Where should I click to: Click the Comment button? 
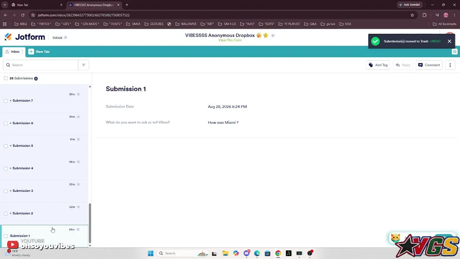429,65
